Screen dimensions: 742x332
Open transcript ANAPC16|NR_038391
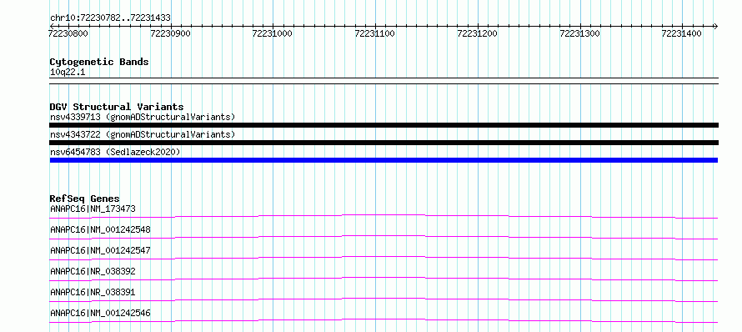click(x=93, y=292)
